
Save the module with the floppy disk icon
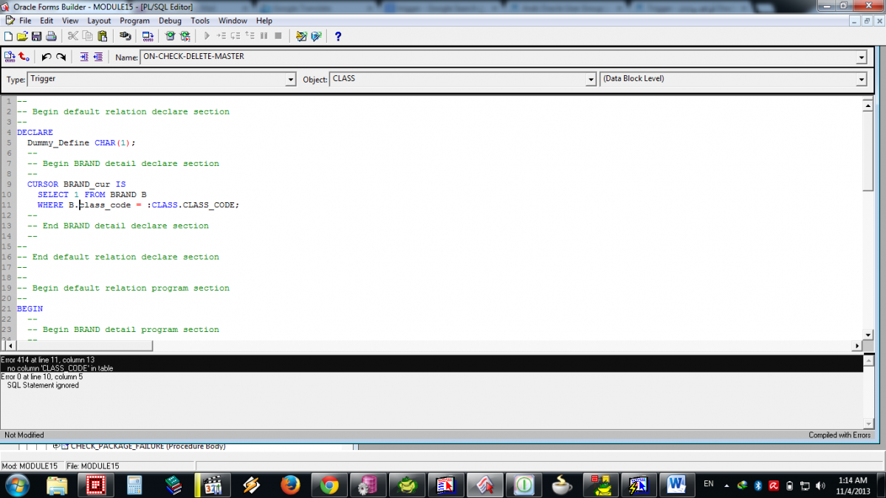[x=35, y=35]
